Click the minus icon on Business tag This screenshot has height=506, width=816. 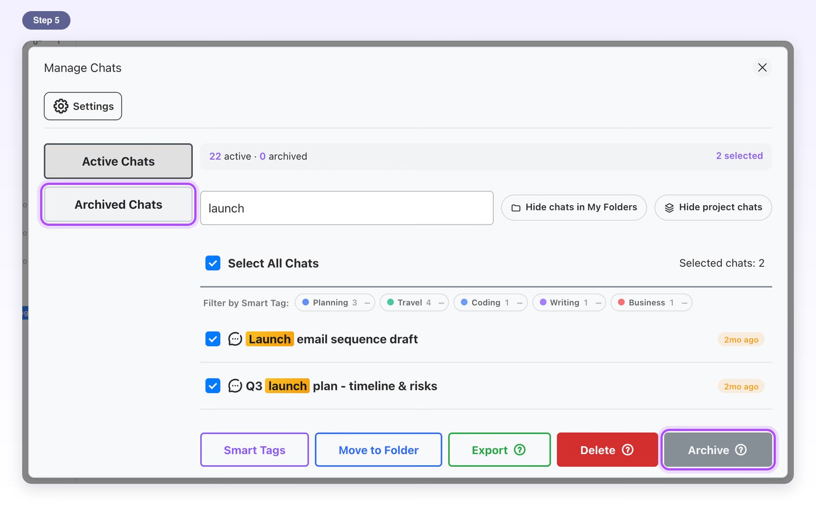(x=684, y=303)
